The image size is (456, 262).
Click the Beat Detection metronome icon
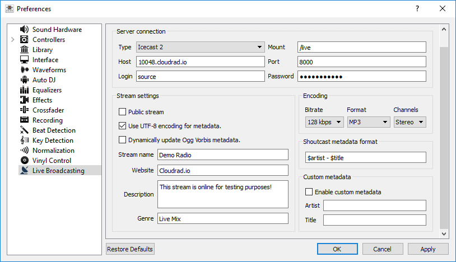24,130
